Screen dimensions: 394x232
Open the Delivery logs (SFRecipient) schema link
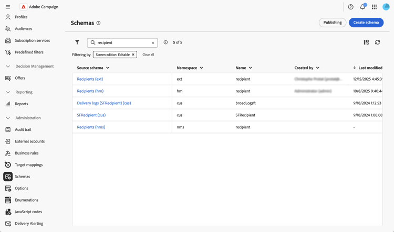tap(104, 103)
